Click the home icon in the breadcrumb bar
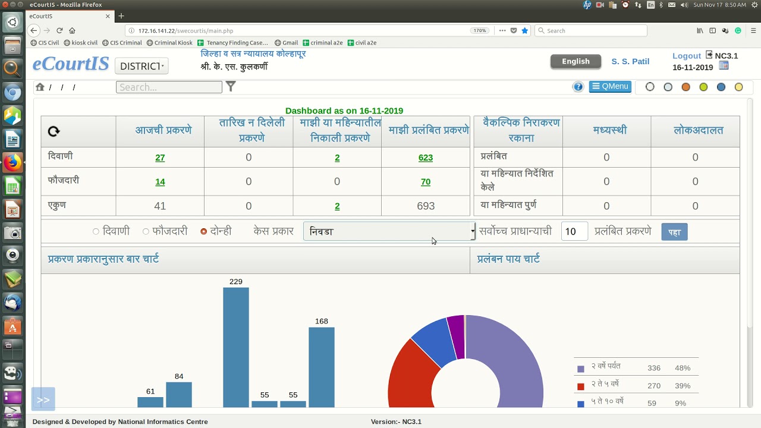Viewport: 761px width, 428px height. click(40, 87)
